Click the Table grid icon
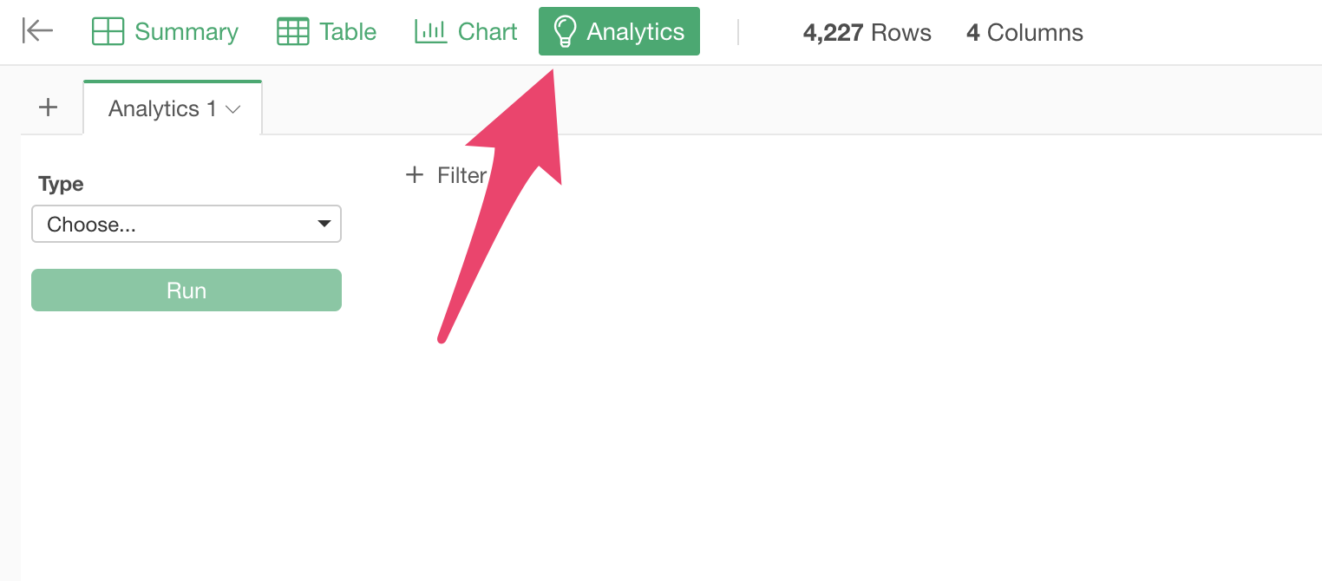The image size is (1322, 581). (x=292, y=31)
